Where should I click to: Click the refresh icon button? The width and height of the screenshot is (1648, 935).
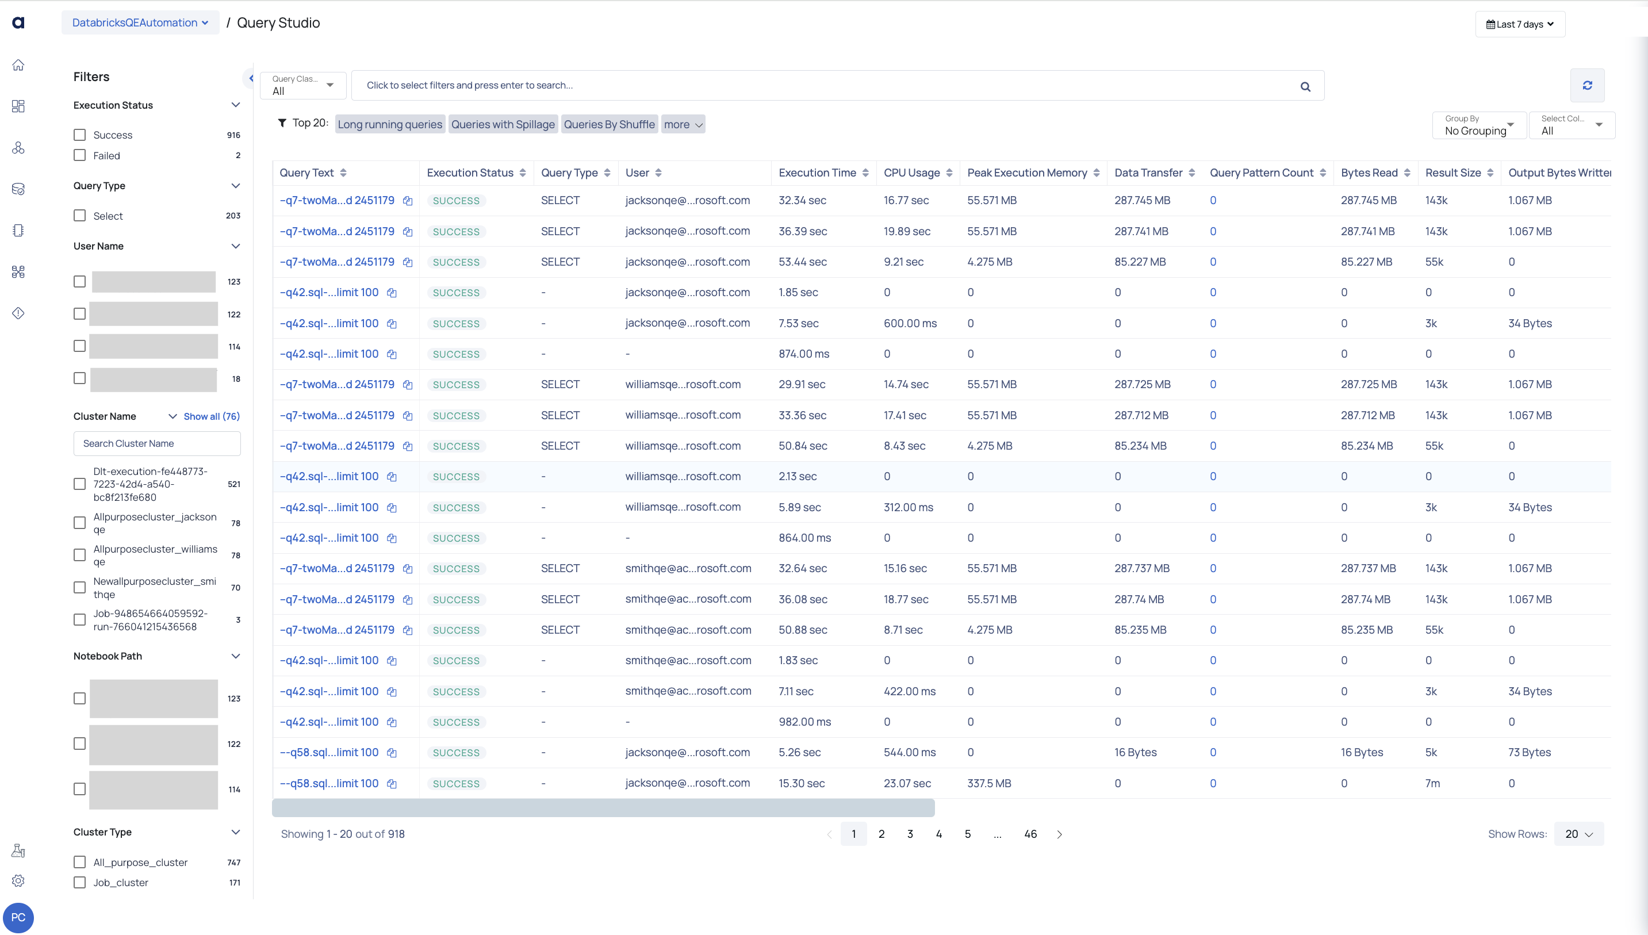(1587, 86)
